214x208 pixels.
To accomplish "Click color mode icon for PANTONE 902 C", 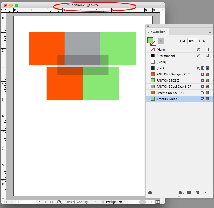I will 207,80.
